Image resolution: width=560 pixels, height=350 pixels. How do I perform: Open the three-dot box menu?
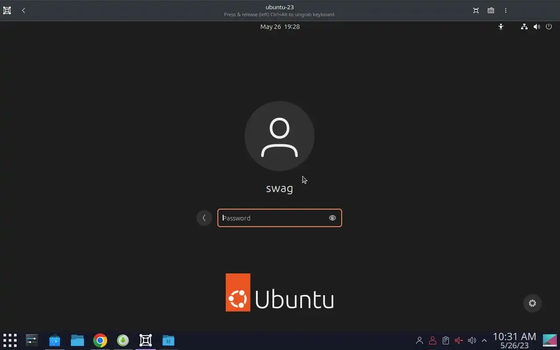pos(506,10)
